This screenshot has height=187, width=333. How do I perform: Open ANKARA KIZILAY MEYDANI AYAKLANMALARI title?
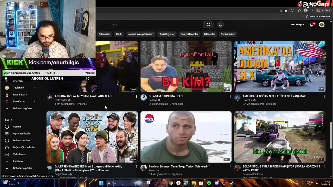click(84, 96)
